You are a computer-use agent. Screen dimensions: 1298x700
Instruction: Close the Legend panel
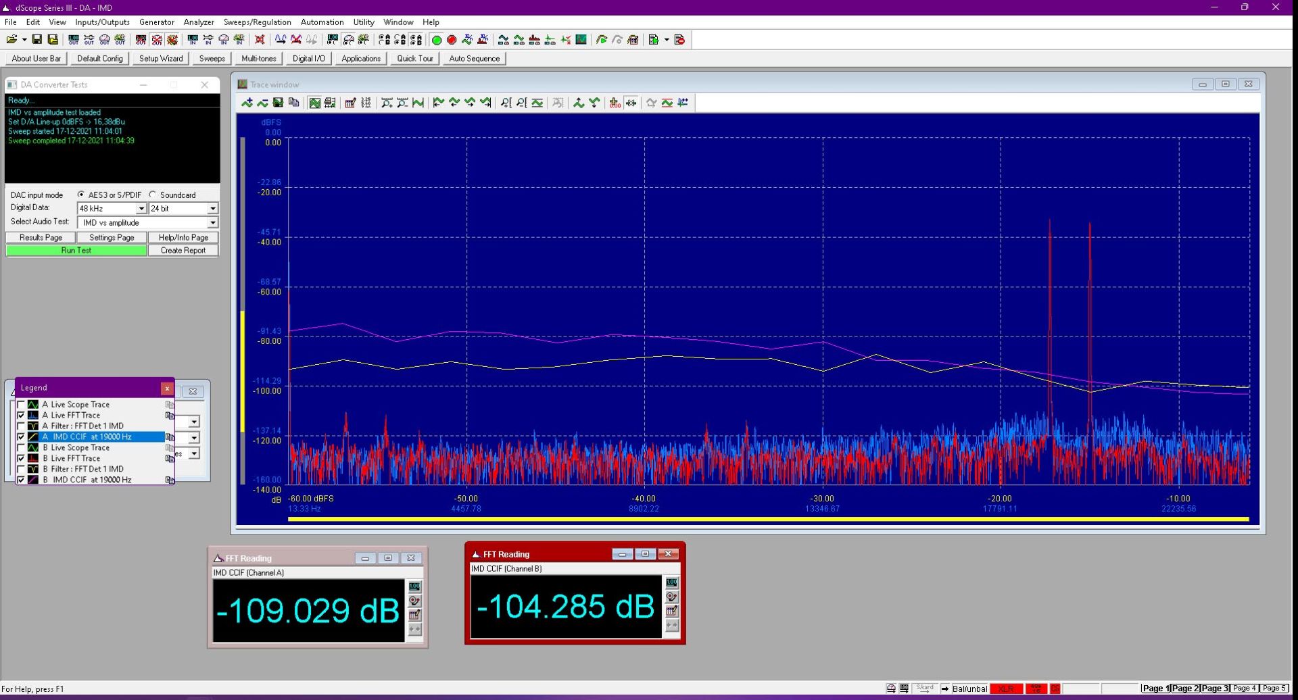click(x=167, y=388)
